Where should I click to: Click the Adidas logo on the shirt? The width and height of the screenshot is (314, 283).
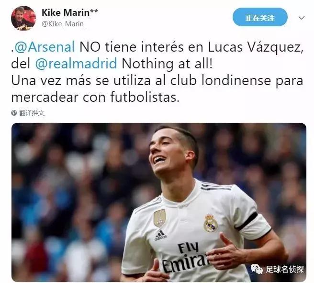(x=160, y=235)
